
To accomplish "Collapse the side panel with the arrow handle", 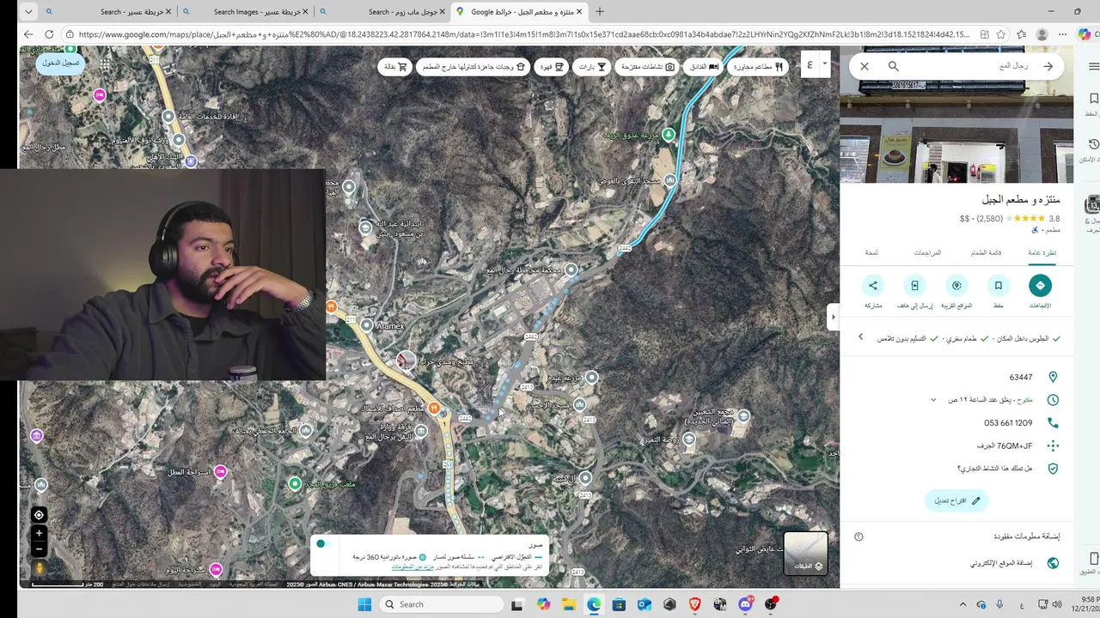I will click(832, 317).
